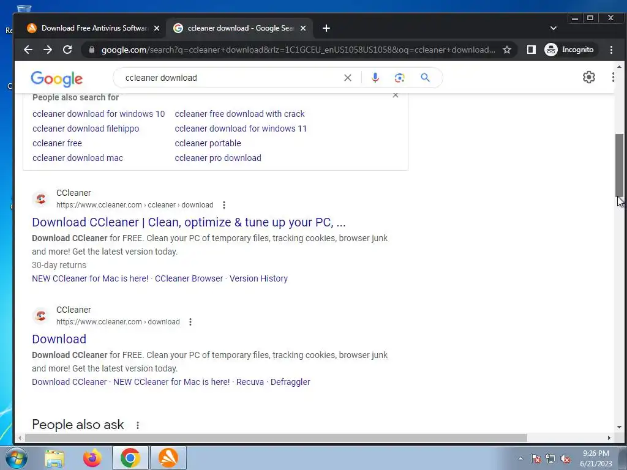This screenshot has width=627, height=470.
Task: Open Download CCleaner Clean, optimize result title
Action: coord(189,222)
